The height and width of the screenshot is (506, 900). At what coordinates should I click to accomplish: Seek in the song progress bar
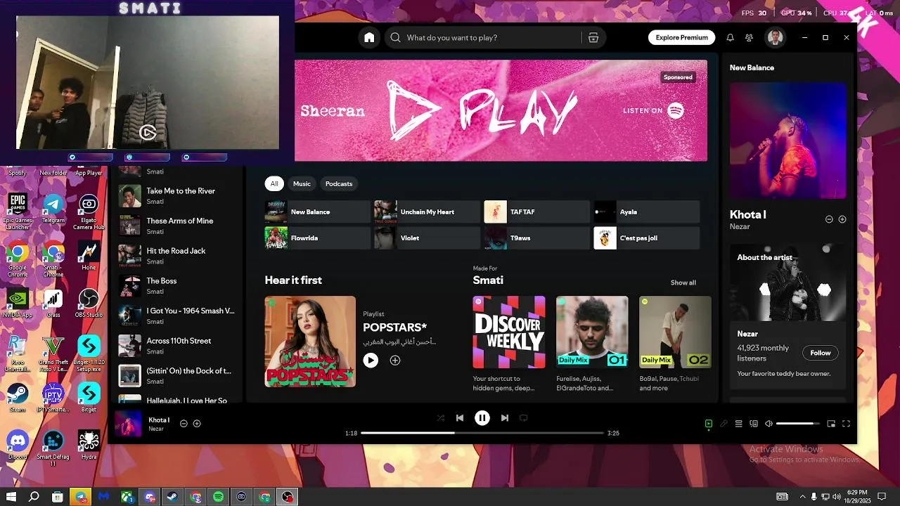[482, 433]
